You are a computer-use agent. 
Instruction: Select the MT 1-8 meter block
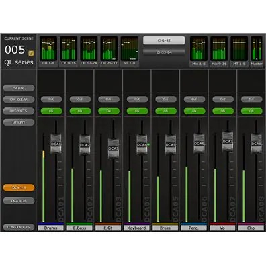[x=239, y=51]
